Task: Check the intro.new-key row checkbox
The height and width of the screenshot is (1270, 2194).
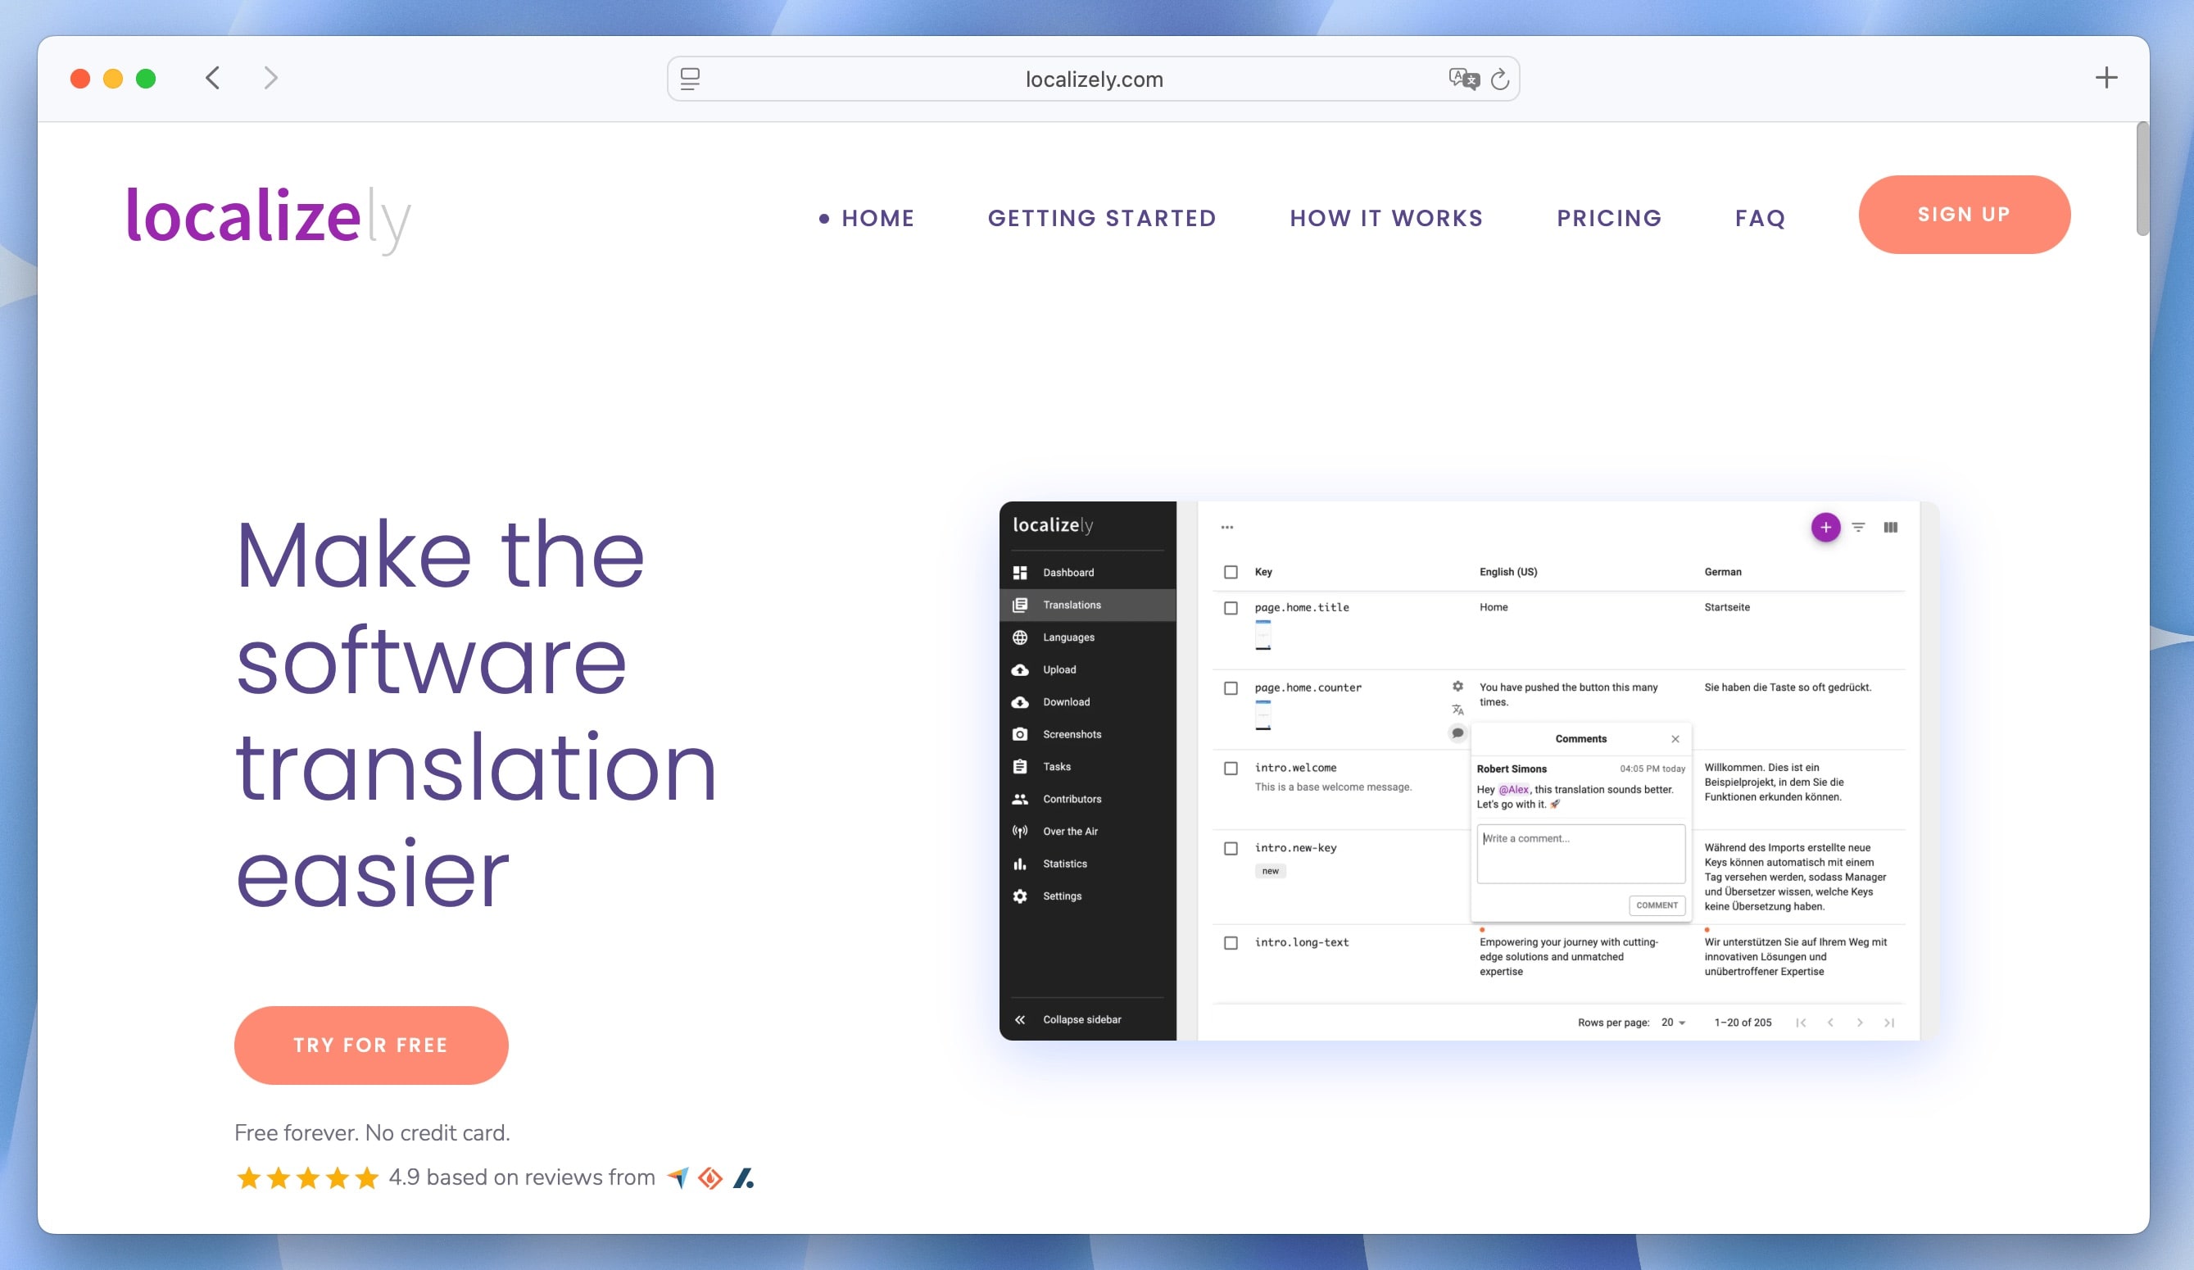Action: pyautogui.click(x=1231, y=848)
